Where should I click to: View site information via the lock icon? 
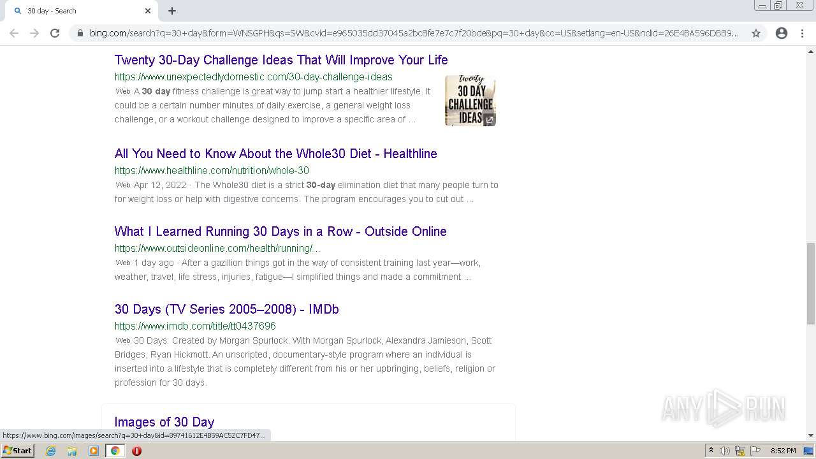pos(80,33)
